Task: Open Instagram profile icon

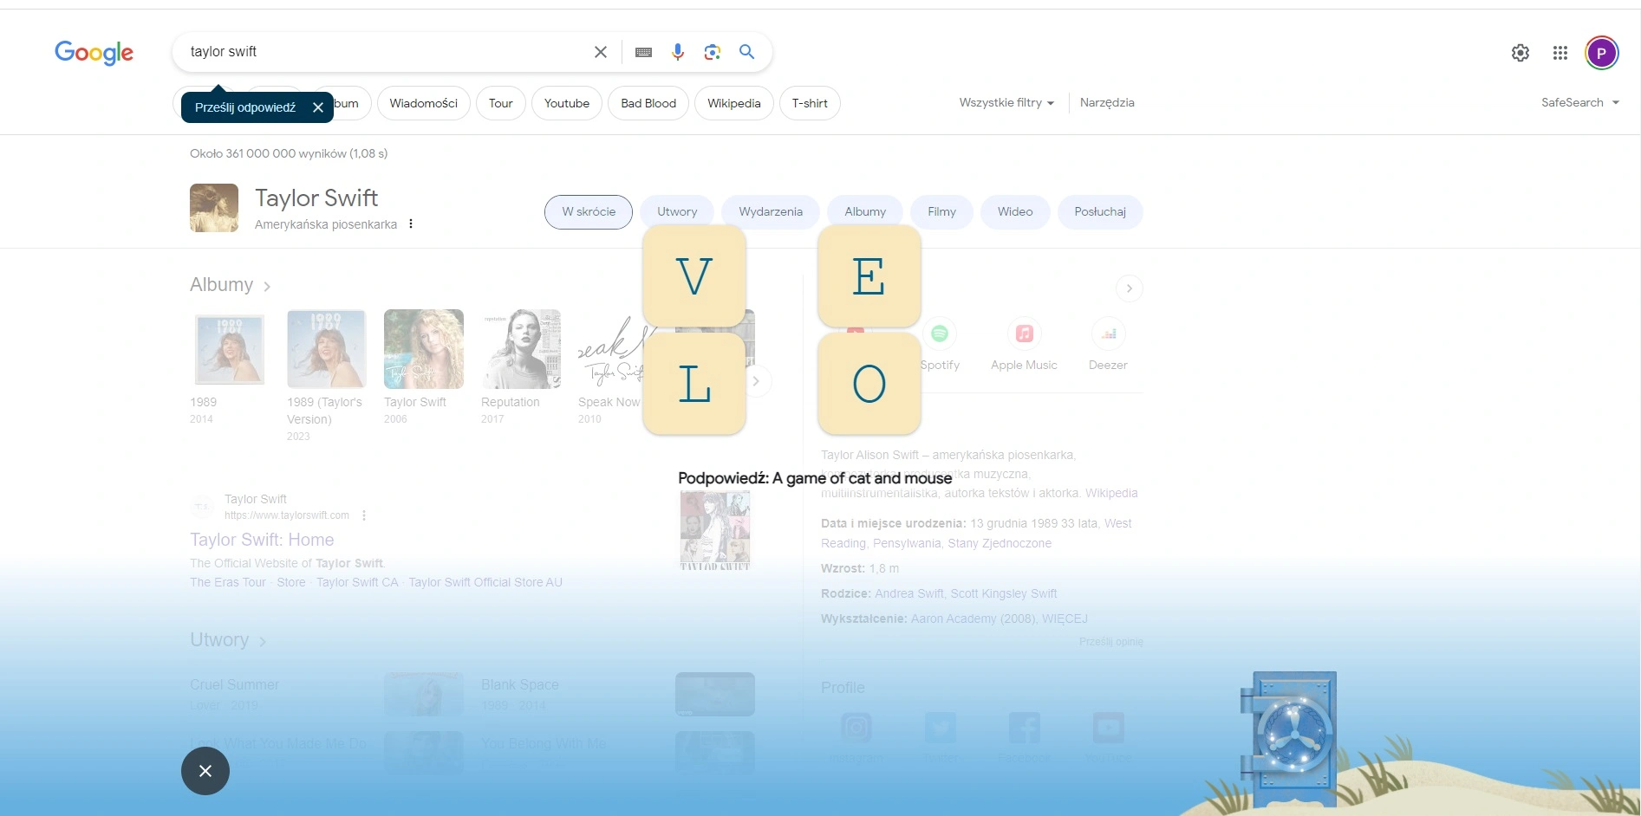Action: (856, 728)
